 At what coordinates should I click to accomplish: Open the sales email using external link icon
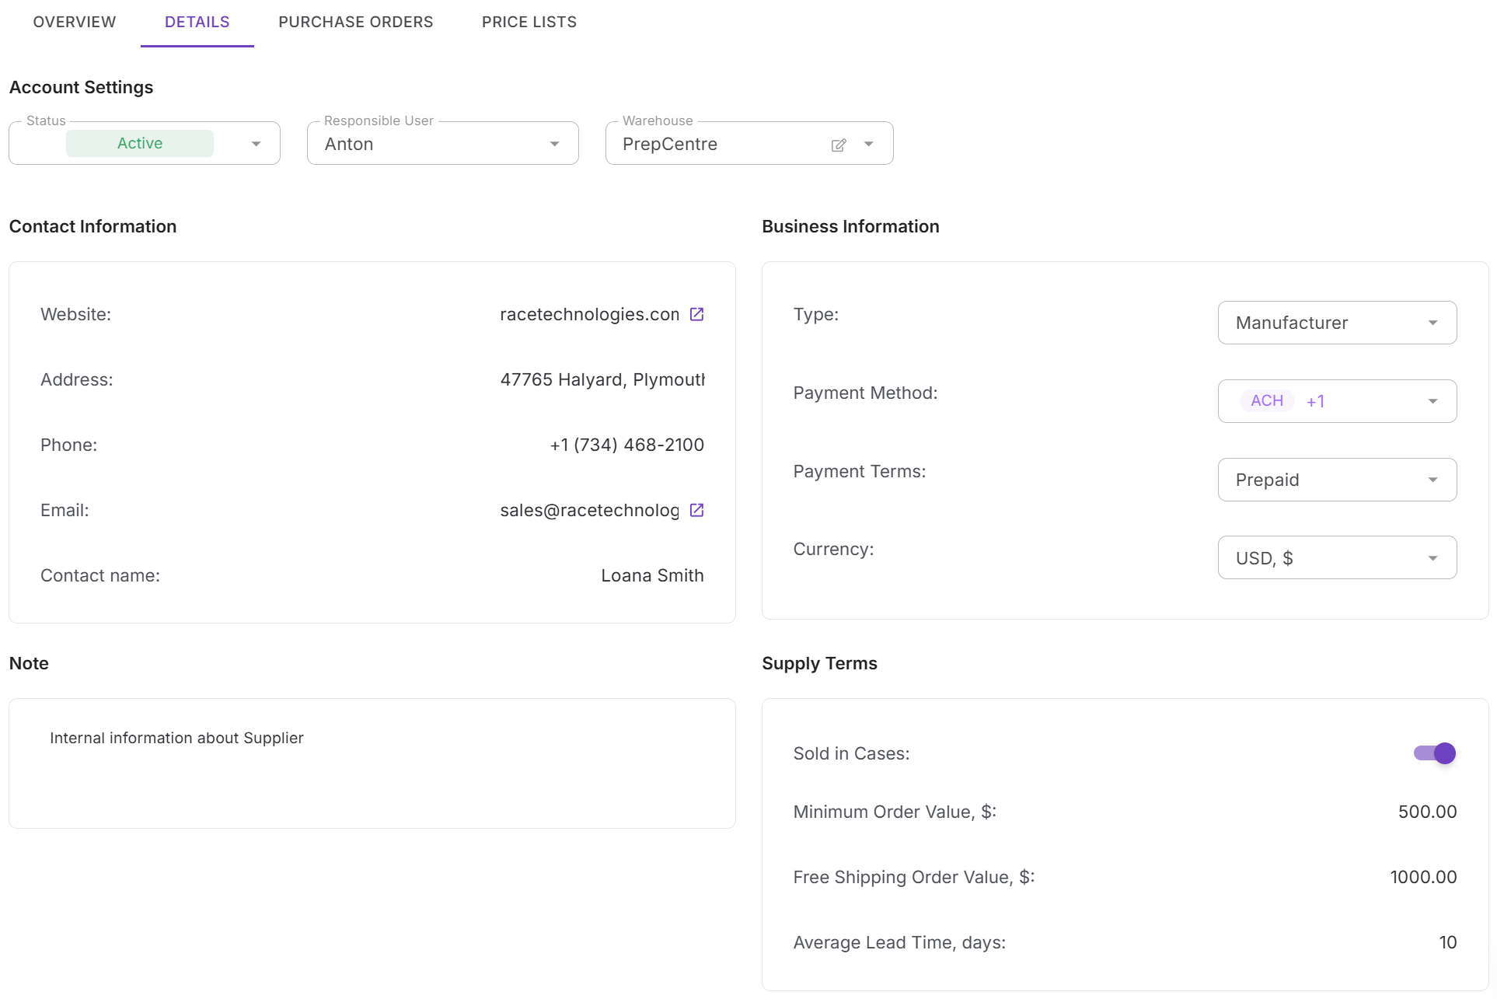point(696,510)
